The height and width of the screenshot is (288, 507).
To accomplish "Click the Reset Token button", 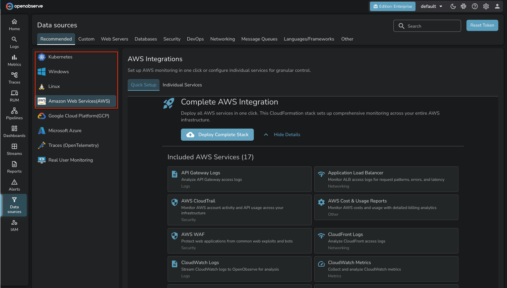I will point(482,25).
